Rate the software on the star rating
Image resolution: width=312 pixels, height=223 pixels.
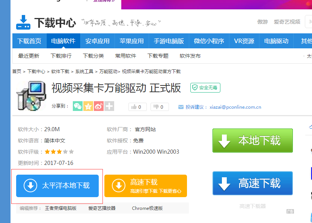coord(59,152)
